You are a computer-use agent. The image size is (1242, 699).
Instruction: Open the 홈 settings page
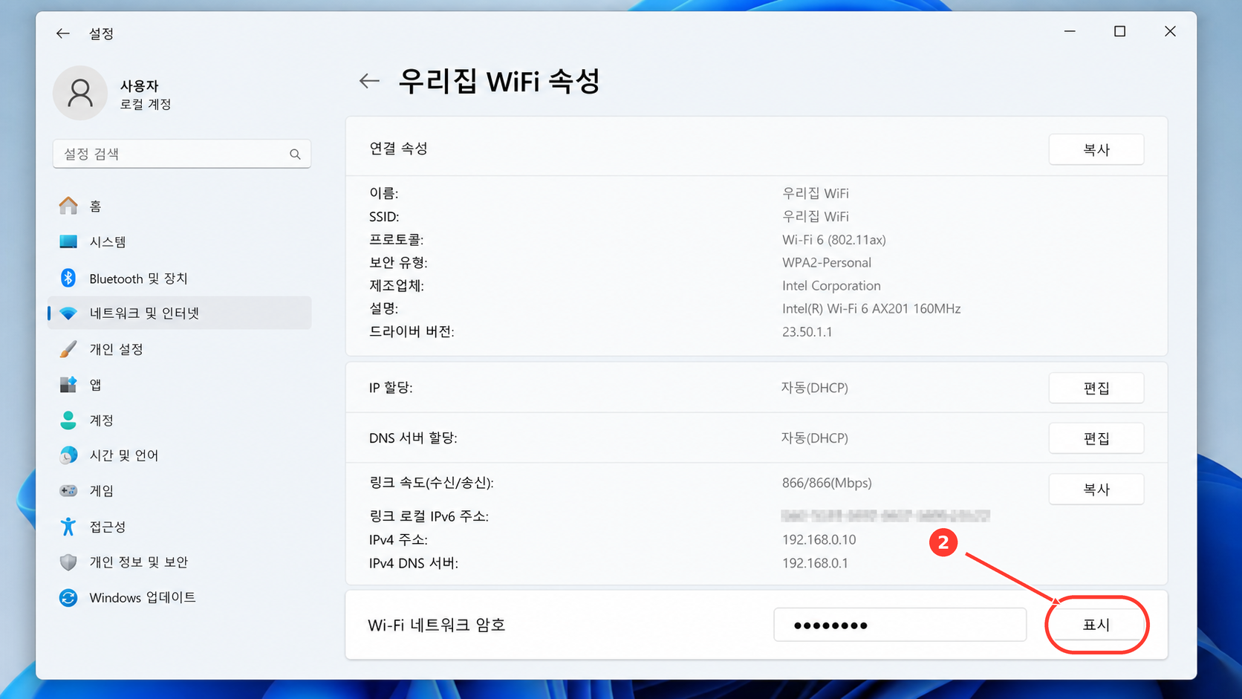180,206
